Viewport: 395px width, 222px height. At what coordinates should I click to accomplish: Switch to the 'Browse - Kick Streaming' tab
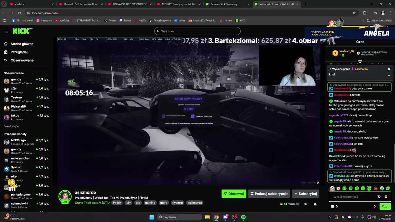click(228, 4)
